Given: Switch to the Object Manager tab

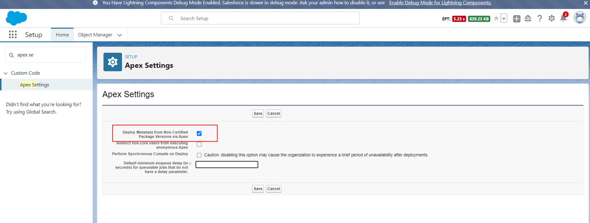Looking at the screenshot, I should tap(95, 35).
